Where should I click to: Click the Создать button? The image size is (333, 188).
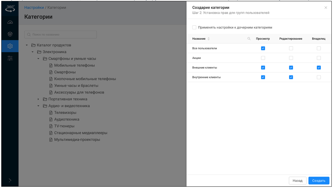319,180
